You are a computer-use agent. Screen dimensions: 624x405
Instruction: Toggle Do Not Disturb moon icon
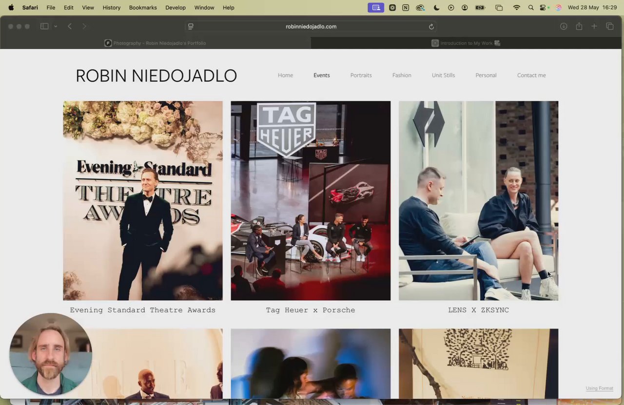click(436, 7)
